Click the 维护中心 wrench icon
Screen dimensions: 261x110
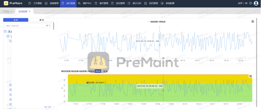(x=79, y=3)
